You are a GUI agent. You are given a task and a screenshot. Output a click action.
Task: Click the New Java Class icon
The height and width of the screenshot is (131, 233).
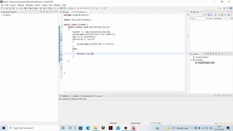(x=44, y=8)
